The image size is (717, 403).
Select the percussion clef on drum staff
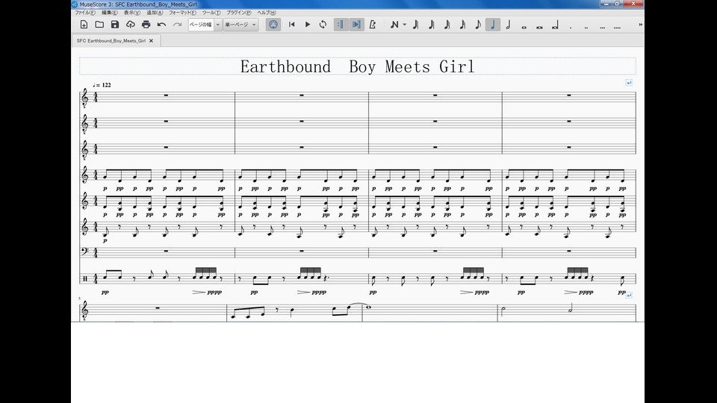[85, 278]
